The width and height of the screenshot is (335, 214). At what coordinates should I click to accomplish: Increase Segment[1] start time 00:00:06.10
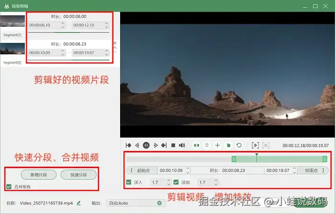(63, 23)
